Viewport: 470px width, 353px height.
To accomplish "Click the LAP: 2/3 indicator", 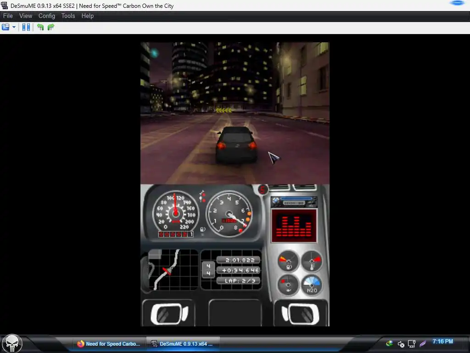I will [x=239, y=281].
